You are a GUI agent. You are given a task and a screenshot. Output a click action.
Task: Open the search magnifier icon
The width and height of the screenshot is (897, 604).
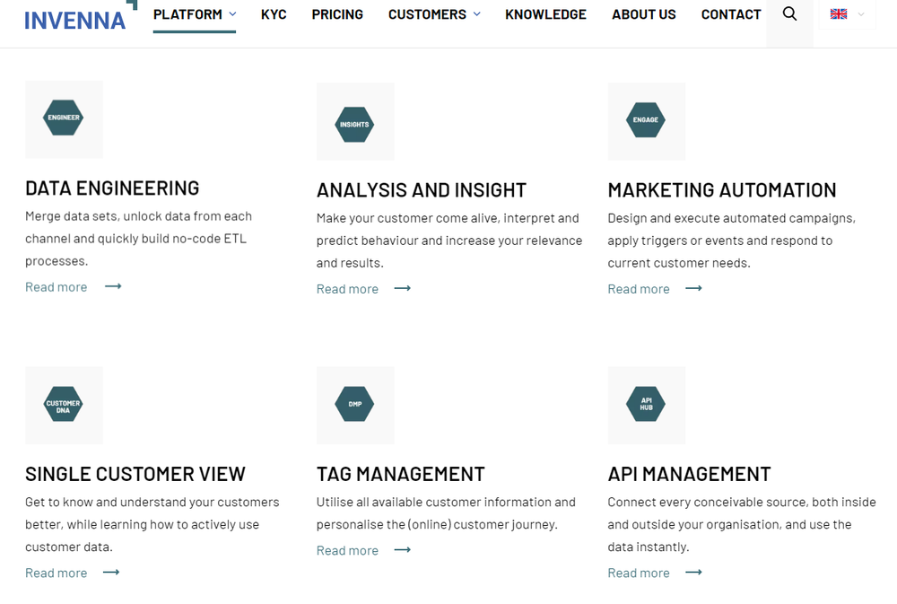(789, 13)
